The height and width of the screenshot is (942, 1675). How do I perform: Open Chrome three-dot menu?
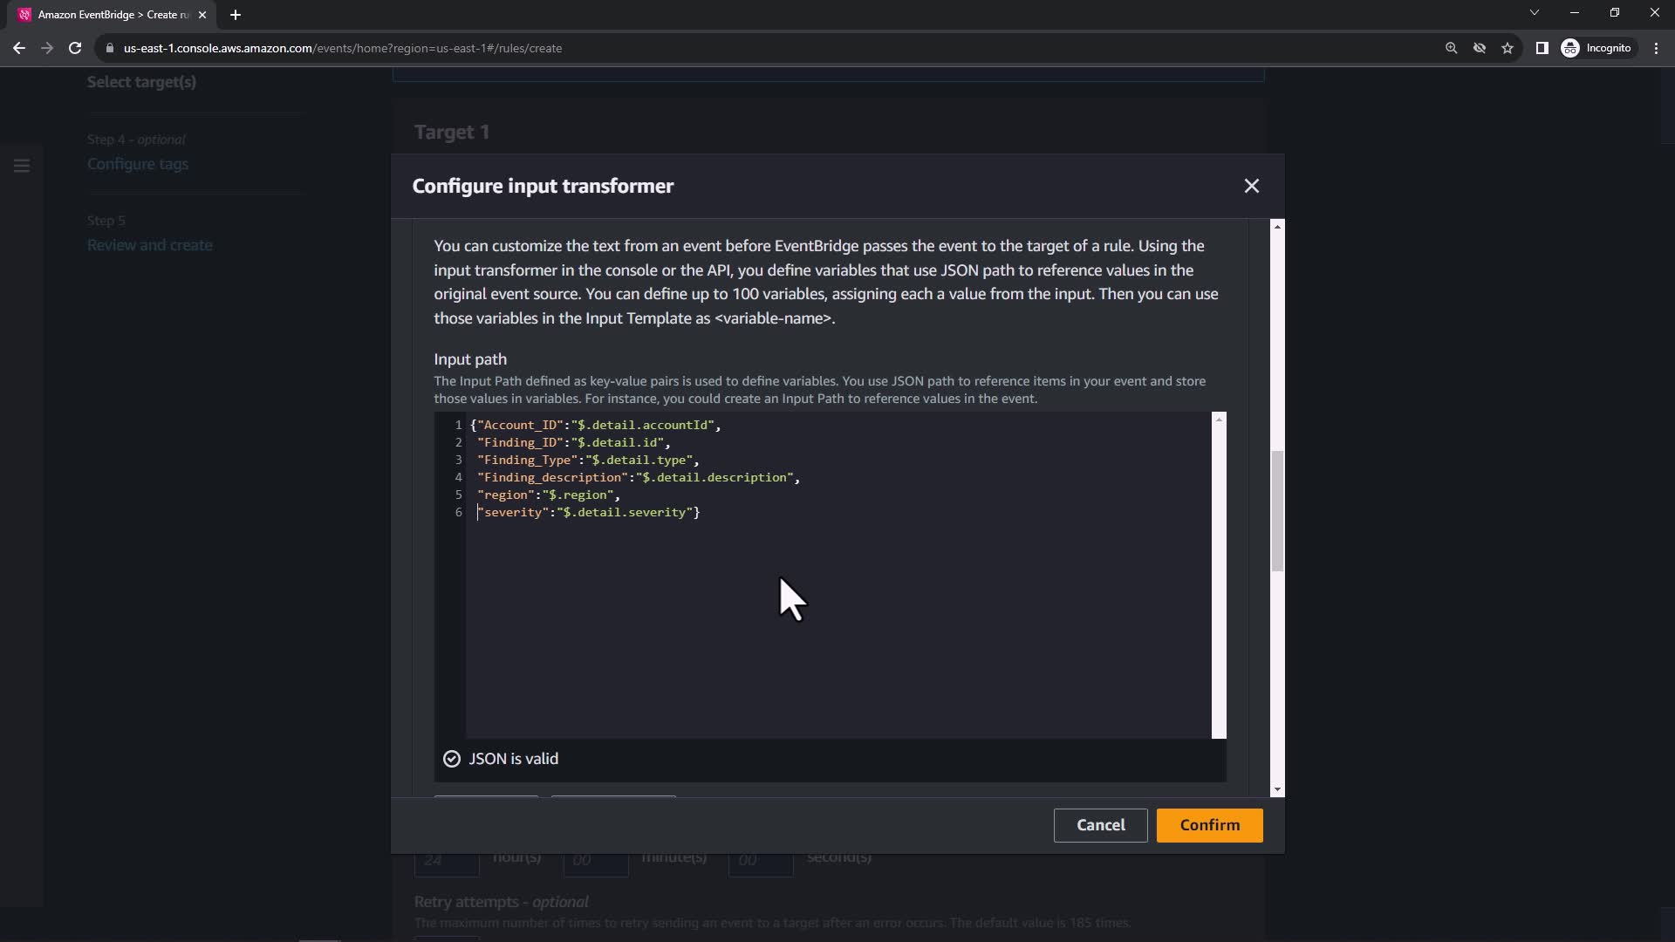1656,48
